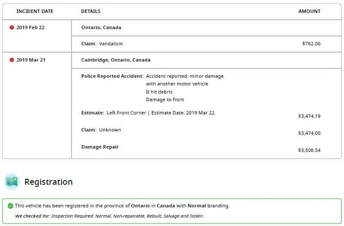The width and height of the screenshot is (344, 226).
Task: Click the Cambridge, Ontario, Canada location
Action: [116, 60]
